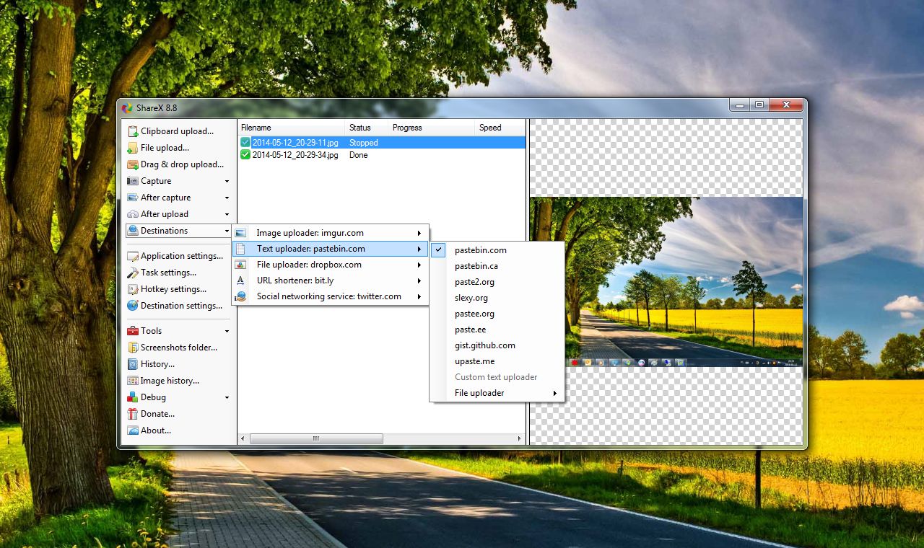Viewport: 924px width, 548px height.
Task: Expand the After upload dropdown arrow
Action: [227, 215]
